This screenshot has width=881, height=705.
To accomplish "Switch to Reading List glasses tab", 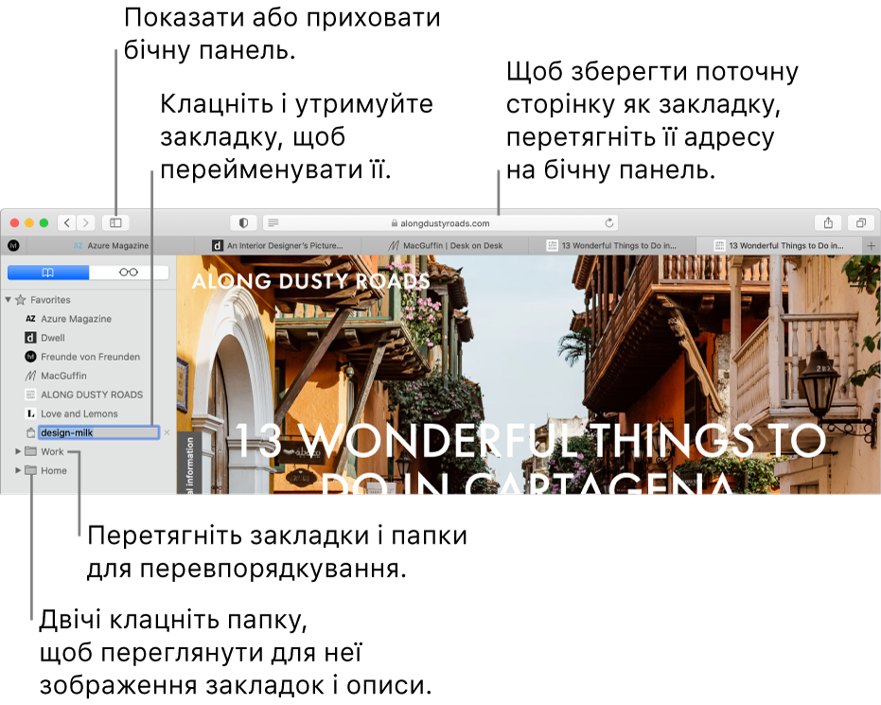I will [129, 273].
